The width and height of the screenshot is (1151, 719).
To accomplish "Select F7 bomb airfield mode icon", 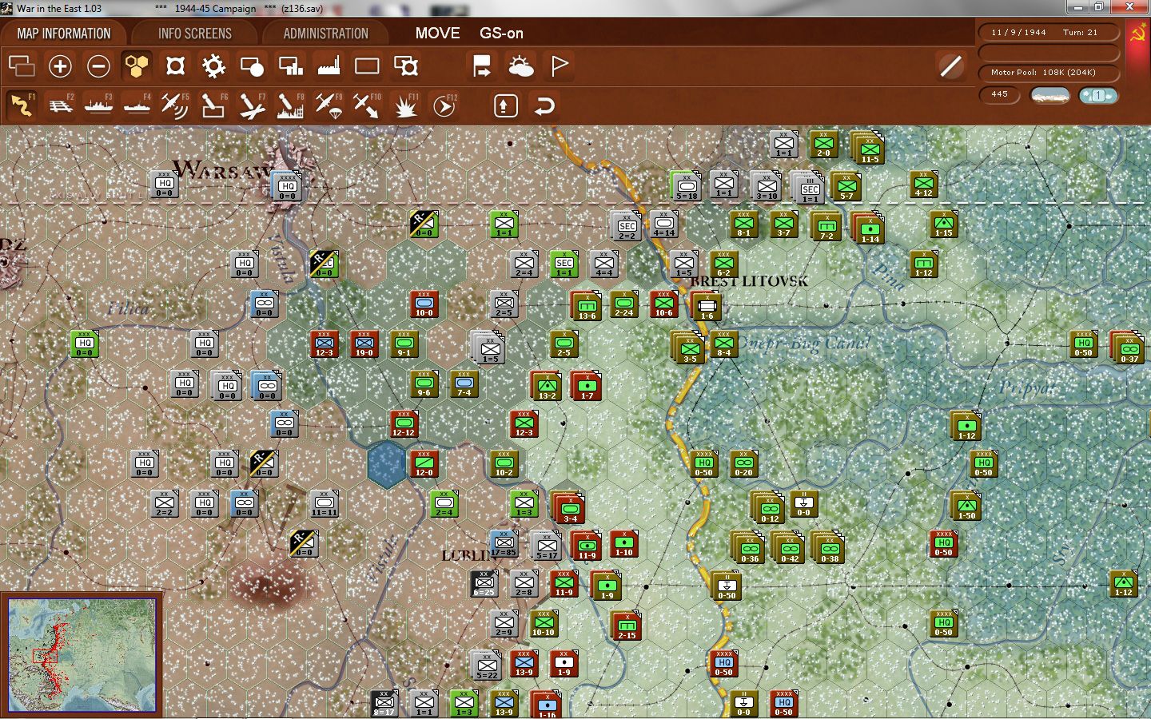I will 252,105.
